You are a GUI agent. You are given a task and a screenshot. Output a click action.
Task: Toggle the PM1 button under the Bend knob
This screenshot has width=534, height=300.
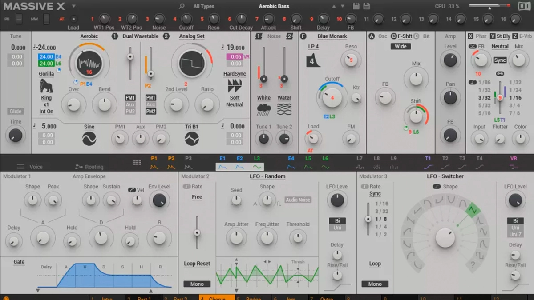pos(130,97)
